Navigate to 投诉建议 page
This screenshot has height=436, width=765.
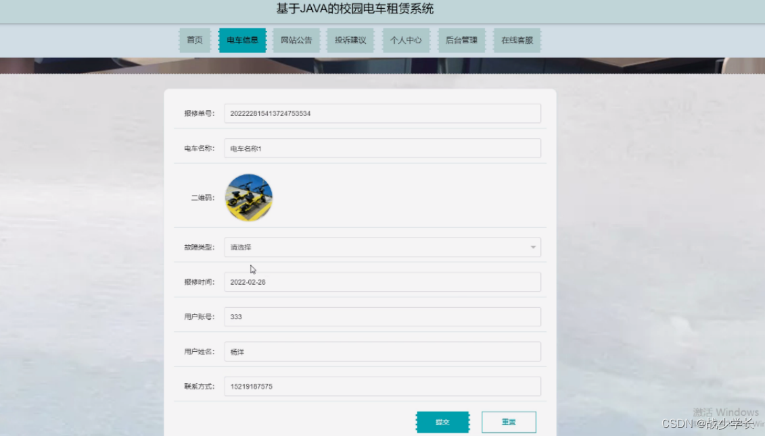click(x=350, y=40)
